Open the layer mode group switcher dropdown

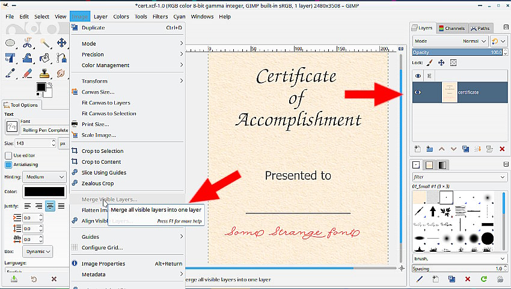point(498,41)
